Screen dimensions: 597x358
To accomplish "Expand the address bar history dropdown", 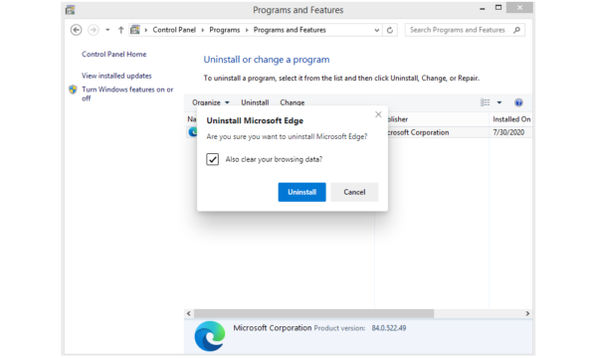I will [x=376, y=30].
